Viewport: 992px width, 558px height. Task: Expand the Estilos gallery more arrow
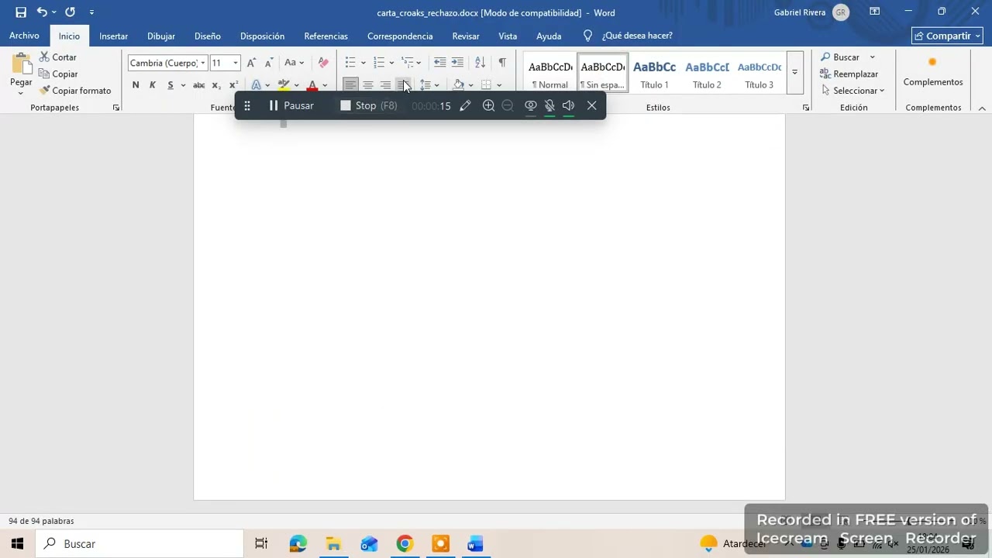[x=794, y=72]
